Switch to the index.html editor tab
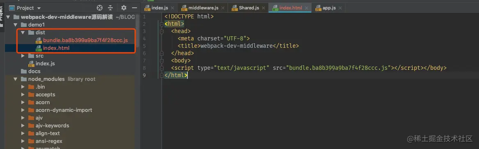Screen dimensions: 479x149 coord(290,8)
